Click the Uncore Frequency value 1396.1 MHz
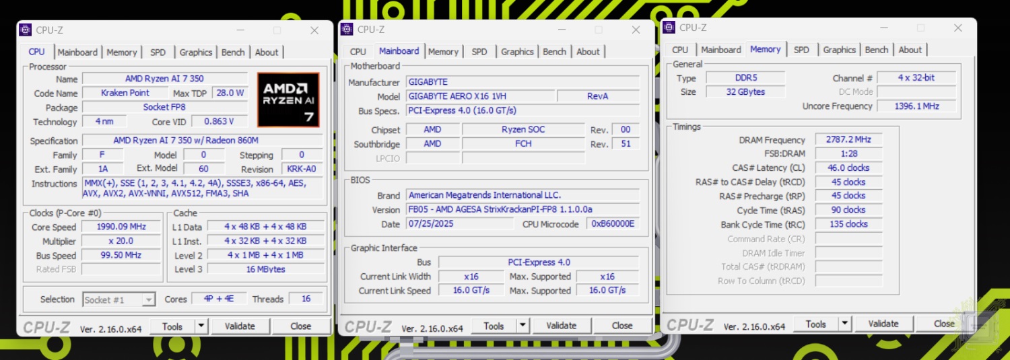The width and height of the screenshot is (1010, 360). 916,106
